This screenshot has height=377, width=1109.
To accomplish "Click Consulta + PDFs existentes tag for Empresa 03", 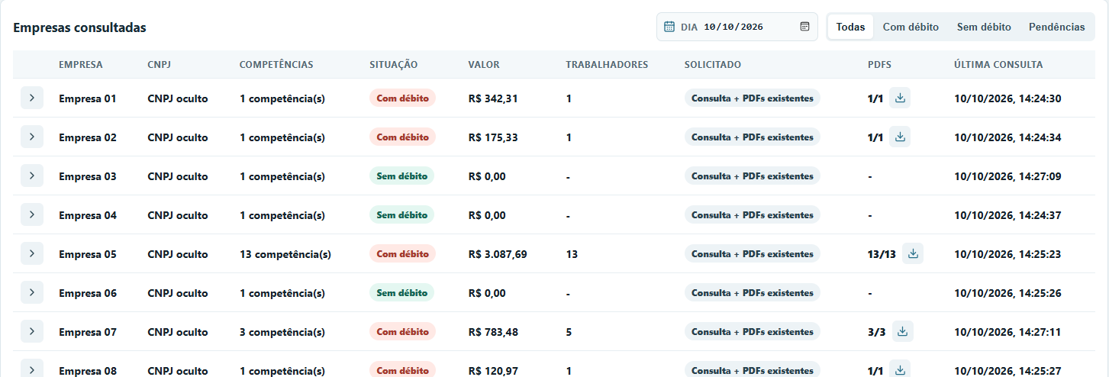I will 753,176.
